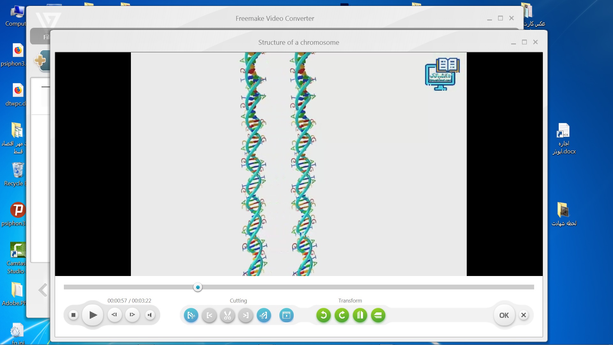Maximize the Structure of a chromosome window
Viewport: 613px width, 345px height.
point(524,42)
